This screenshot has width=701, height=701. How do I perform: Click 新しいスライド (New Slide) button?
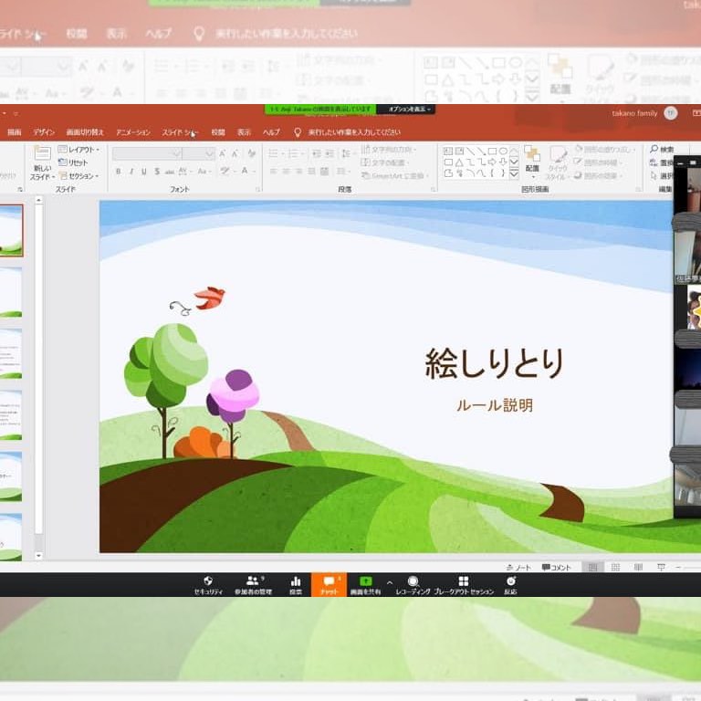pyautogui.click(x=43, y=163)
